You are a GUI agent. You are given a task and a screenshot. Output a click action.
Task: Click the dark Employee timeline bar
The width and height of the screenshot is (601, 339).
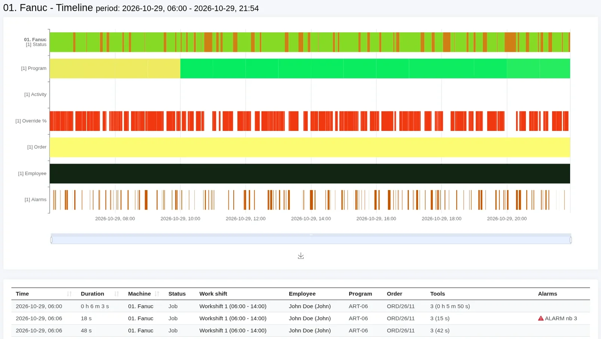[x=310, y=173]
